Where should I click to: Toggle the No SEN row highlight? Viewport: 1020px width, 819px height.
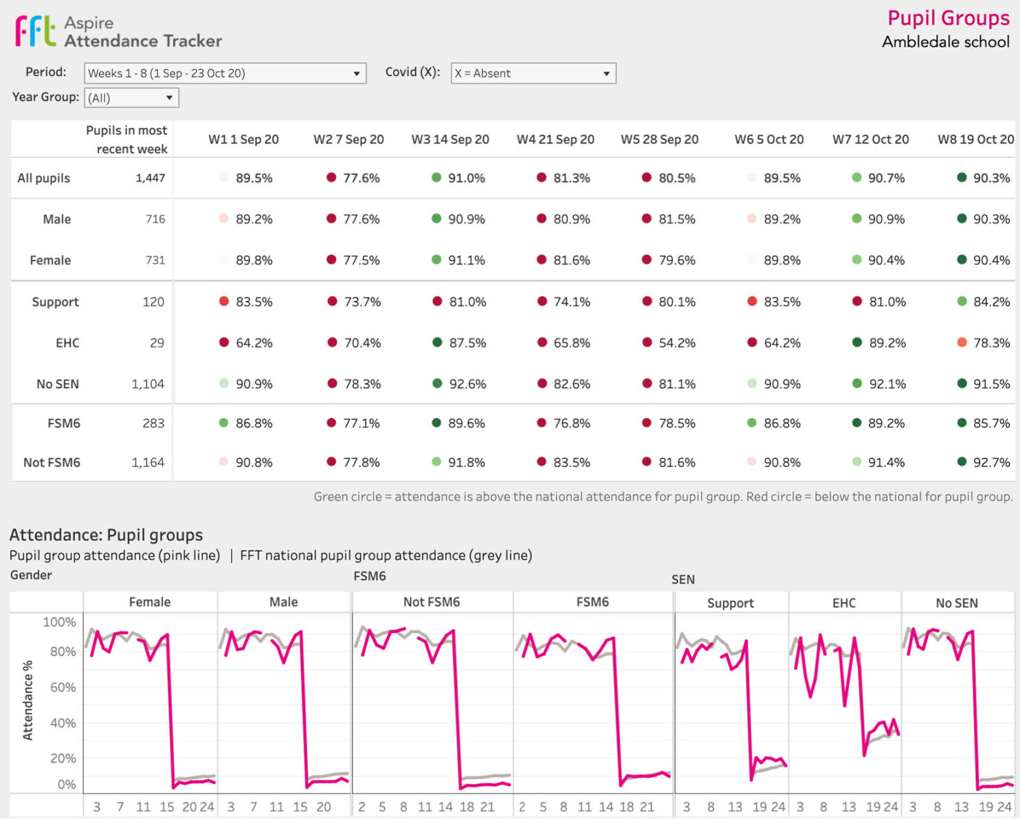[58, 384]
